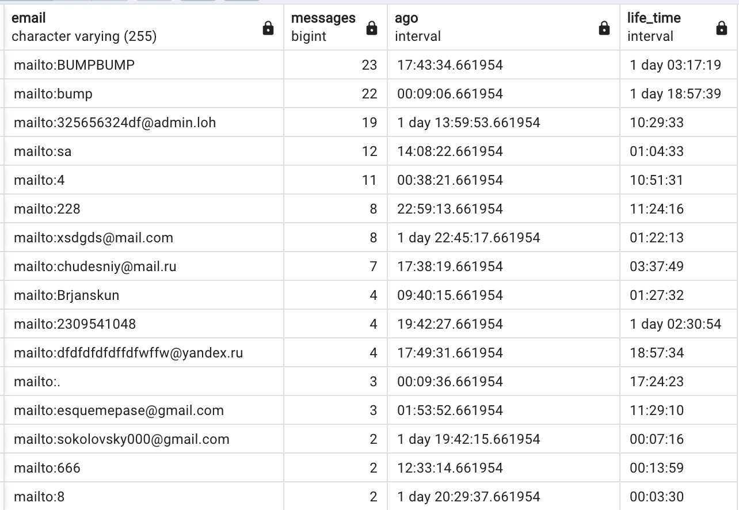Select the ago column header label
The width and height of the screenshot is (739, 510).
coord(406,18)
